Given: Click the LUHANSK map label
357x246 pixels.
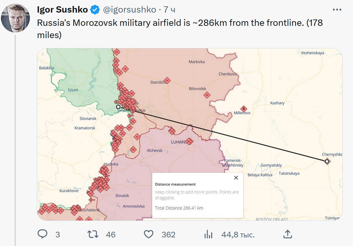Looking at the screenshot, I should [179, 142].
